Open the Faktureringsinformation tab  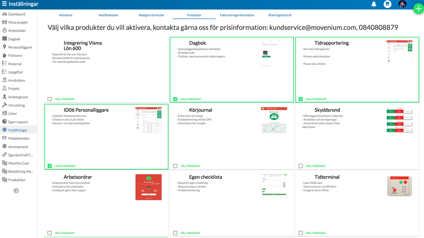tap(237, 15)
